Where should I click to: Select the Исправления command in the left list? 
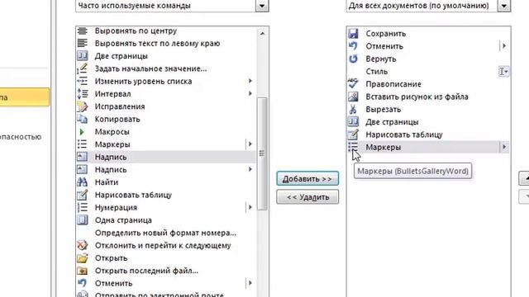(x=165, y=106)
